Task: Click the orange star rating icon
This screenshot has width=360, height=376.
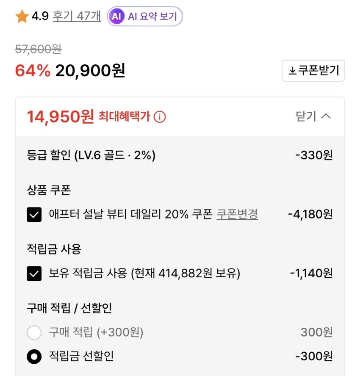Action: 22,17
